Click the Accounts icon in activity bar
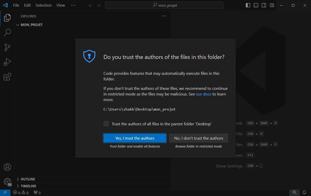The height and width of the screenshot is (196, 311). pos(7,167)
